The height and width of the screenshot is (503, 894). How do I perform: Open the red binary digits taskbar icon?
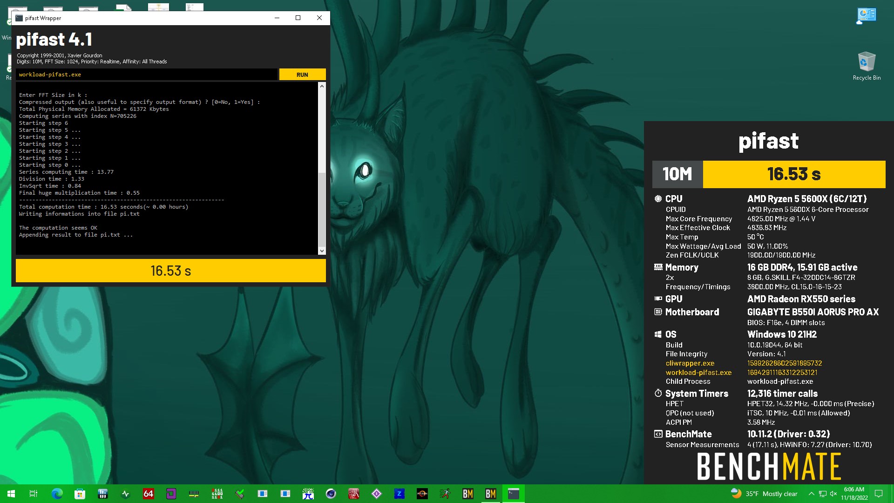[217, 494]
